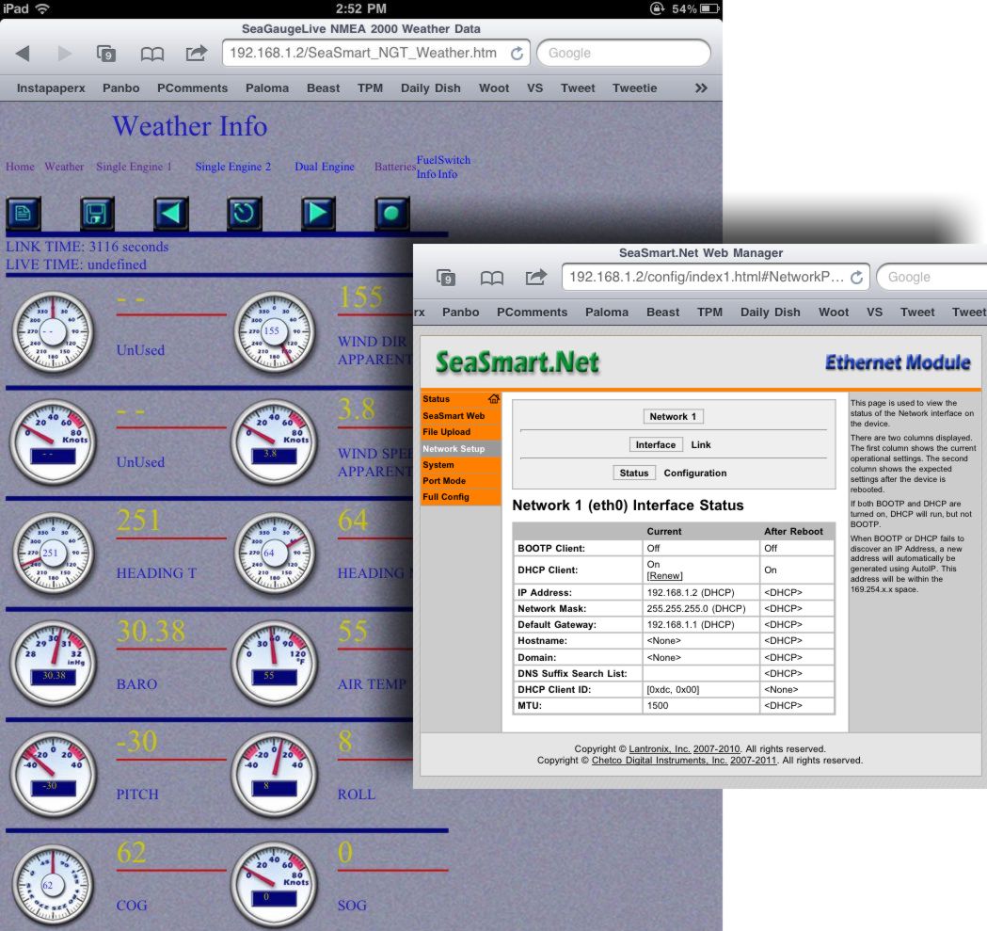
Task: Switch to the Interface tab
Action: [x=655, y=444]
